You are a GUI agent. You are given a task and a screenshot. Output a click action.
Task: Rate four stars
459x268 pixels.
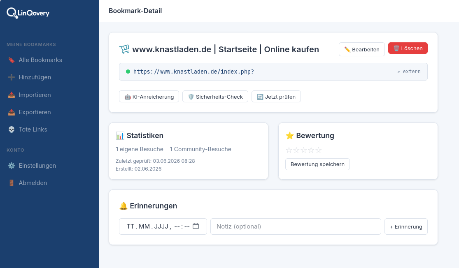(311, 150)
